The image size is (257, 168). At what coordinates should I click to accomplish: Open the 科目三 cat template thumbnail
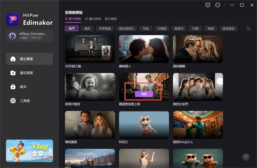click(x=144, y=125)
